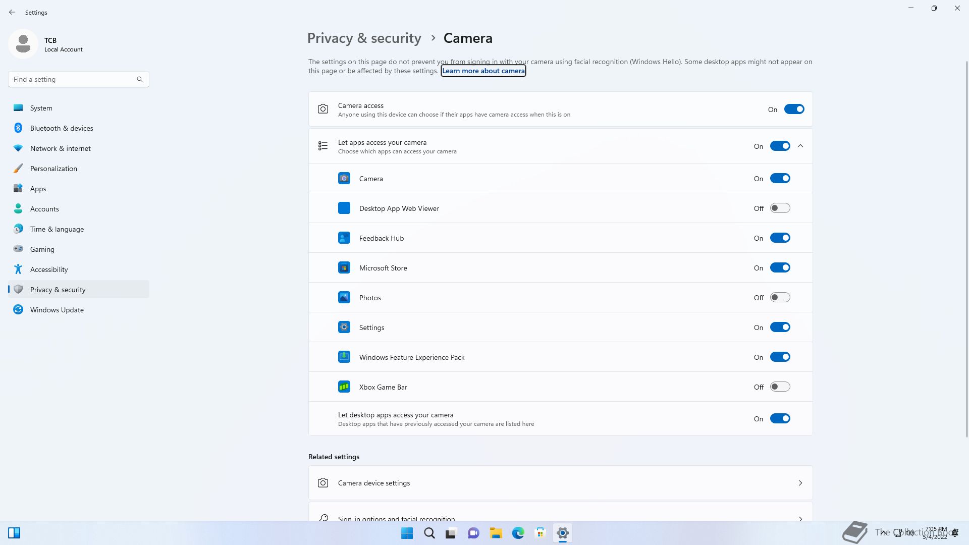The width and height of the screenshot is (969, 545).
Task: Click the taskbar clock showing 7:05 PM
Action: coord(935,533)
